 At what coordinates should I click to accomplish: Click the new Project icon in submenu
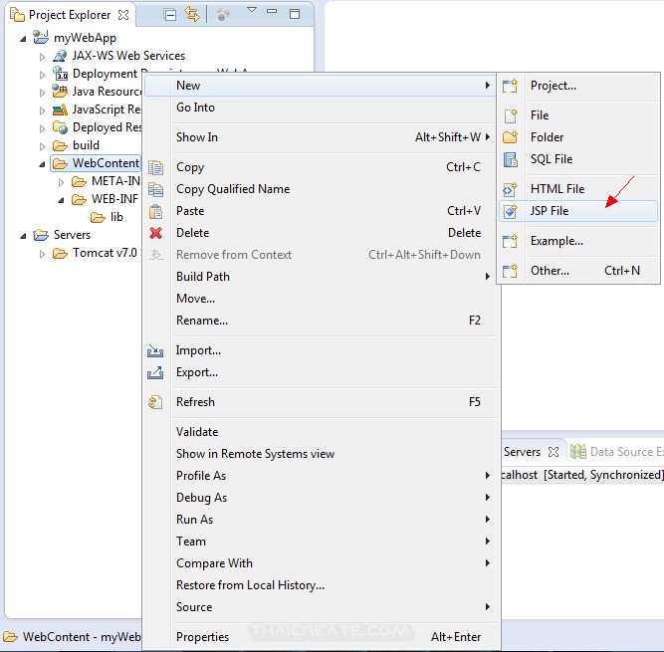pos(511,86)
